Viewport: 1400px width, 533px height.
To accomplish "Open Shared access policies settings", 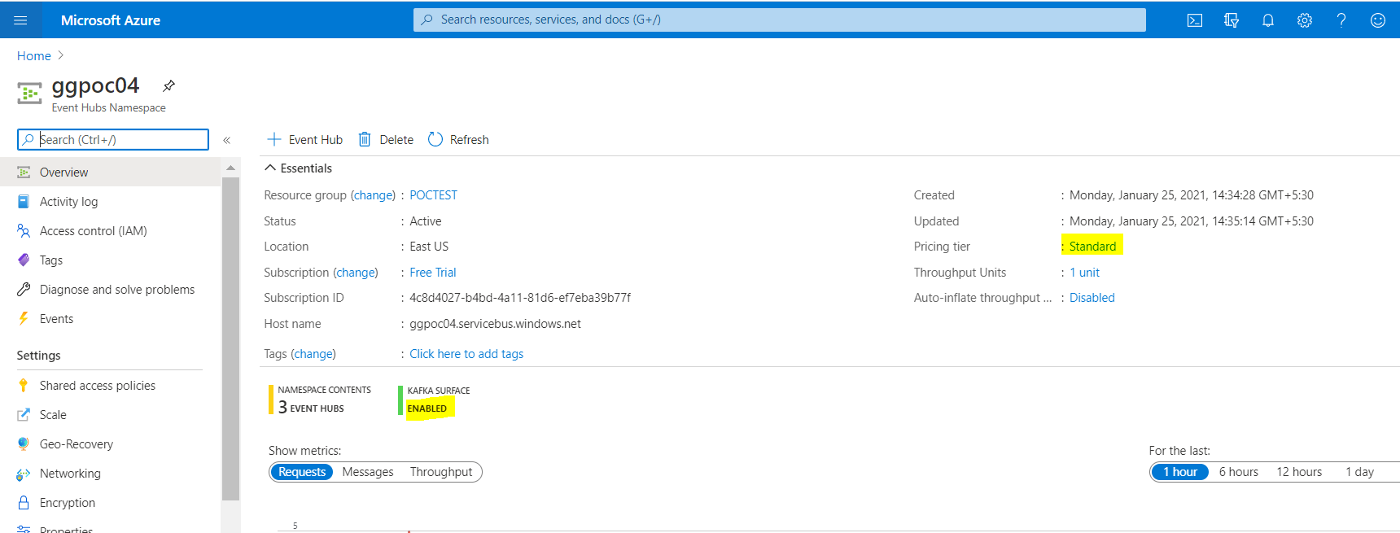I will (x=98, y=386).
